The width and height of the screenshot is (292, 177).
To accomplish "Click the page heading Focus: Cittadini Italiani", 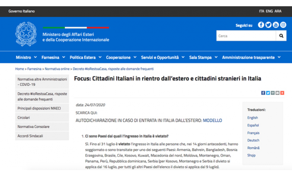I will coord(168,79).
